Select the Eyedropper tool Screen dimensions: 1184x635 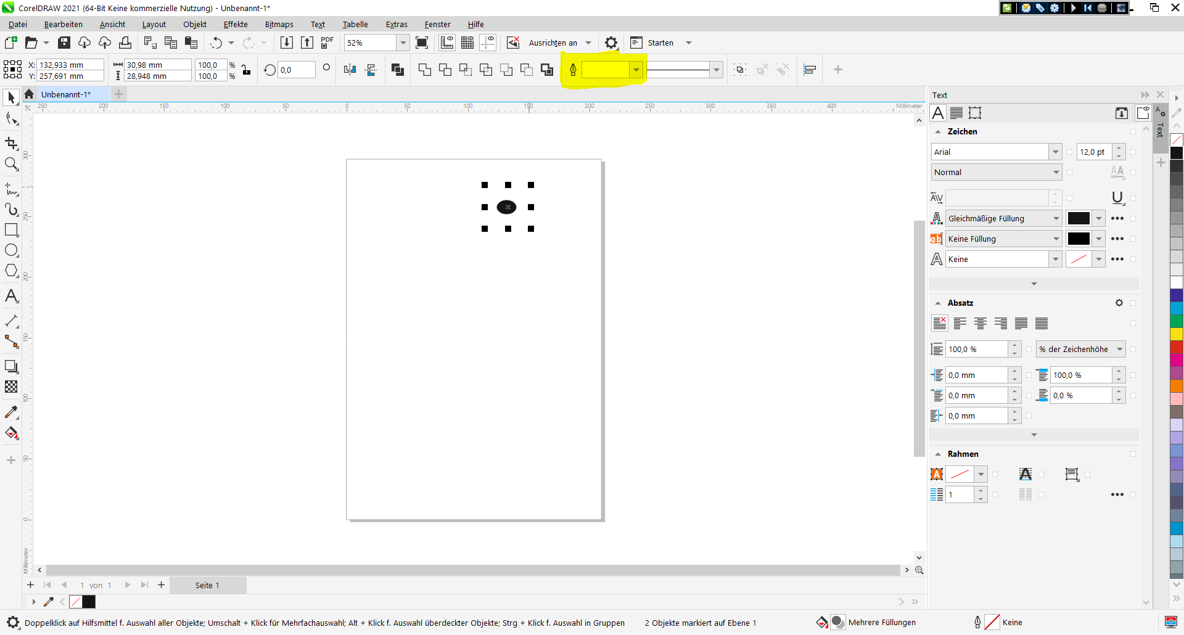[x=11, y=412]
